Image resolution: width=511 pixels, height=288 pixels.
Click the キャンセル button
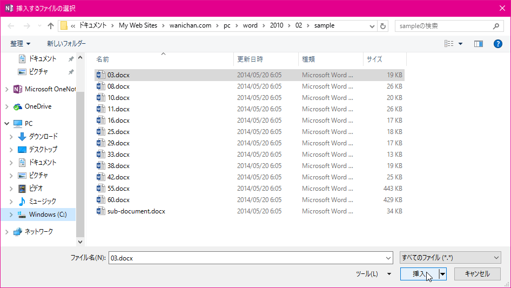click(x=478, y=274)
